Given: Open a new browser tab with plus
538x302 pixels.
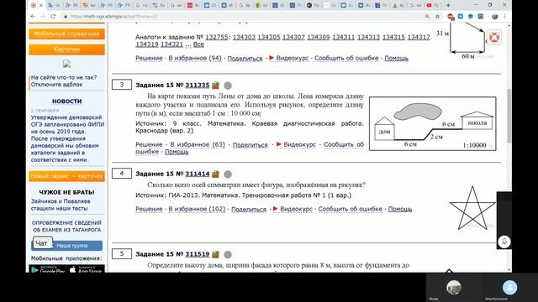Looking at the screenshot, I should (448, 5).
